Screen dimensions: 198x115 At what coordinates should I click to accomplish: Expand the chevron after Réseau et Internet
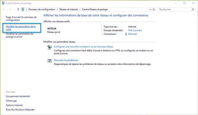pyautogui.click(x=80, y=10)
